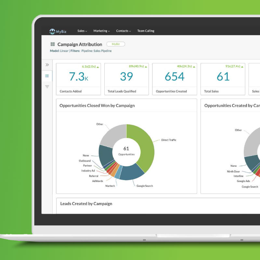Click the Interline chart label

(x=239, y=176)
